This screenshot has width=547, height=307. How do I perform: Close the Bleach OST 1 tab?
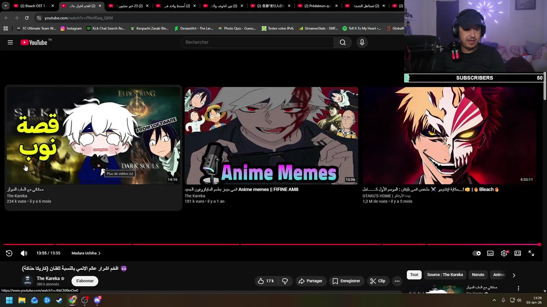[x=53, y=6]
